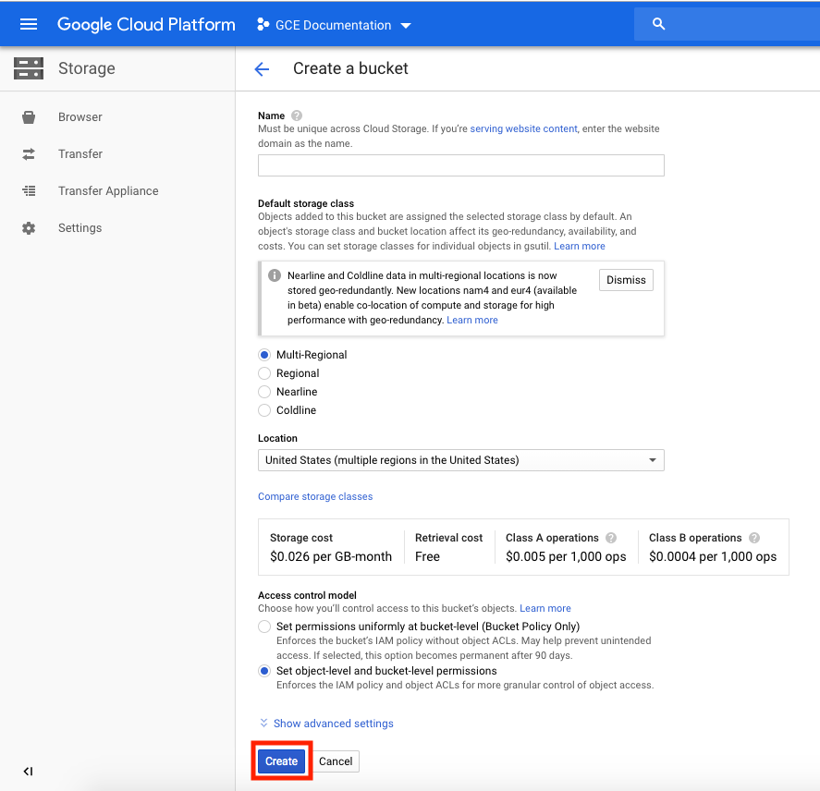820x791 pixels.
Task: Click the Free retrieval cost value
Action: 427,557
